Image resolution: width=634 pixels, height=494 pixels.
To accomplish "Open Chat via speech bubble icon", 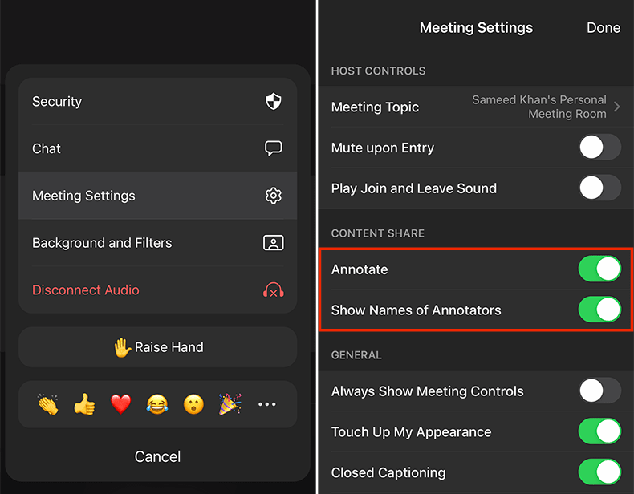I will point(274,148).
